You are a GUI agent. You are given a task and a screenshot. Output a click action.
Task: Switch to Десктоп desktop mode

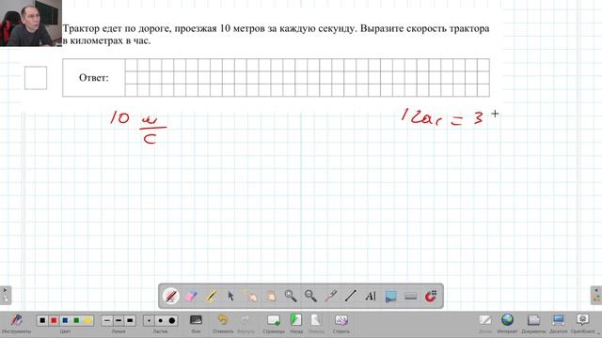point(558,324)
